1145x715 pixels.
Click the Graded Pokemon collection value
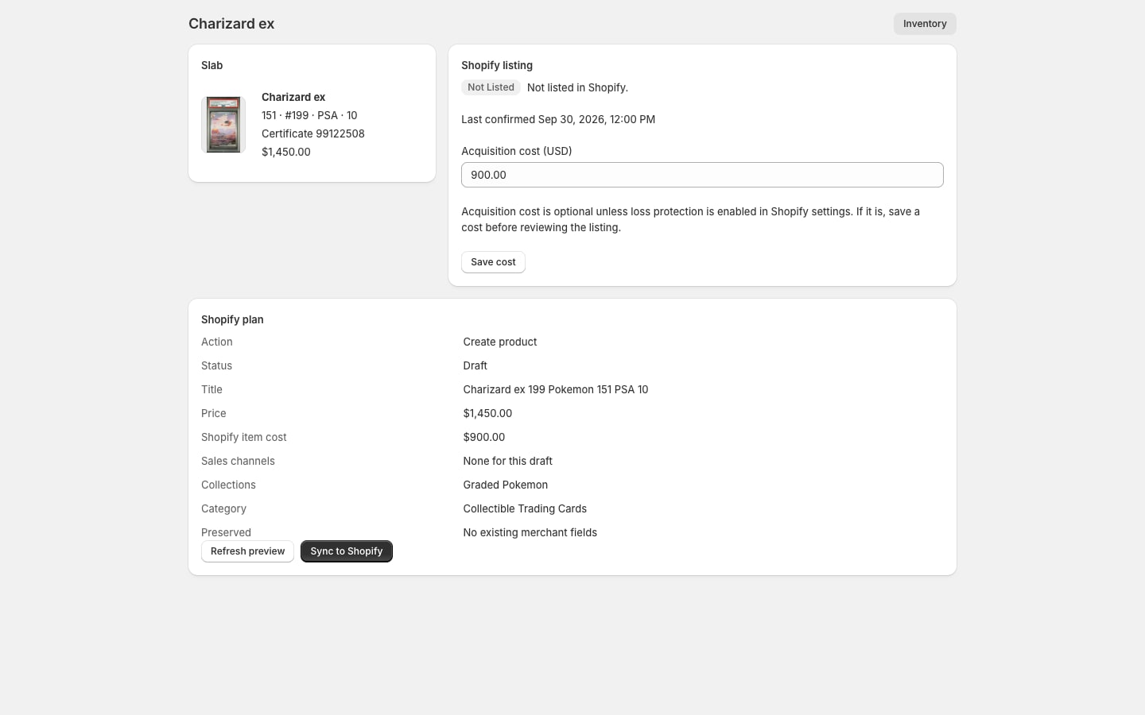pos(506,485)
